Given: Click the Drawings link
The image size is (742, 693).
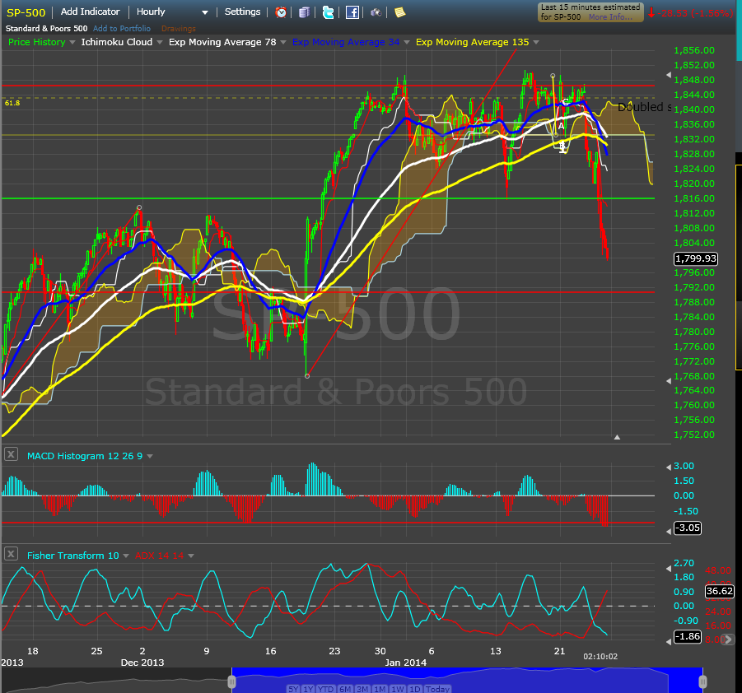Looking at the screenshot, I should (x=179, y=28).
